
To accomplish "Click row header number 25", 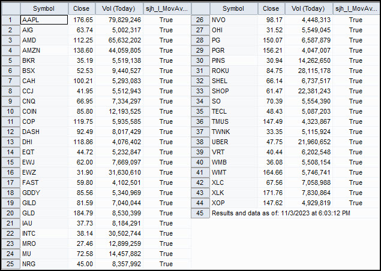I will pos(10,264).
